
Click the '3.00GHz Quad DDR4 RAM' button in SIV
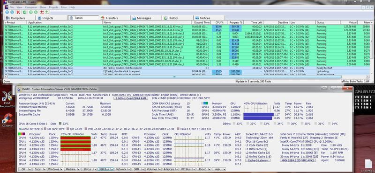pyautogui.click(x=130, y=98)
